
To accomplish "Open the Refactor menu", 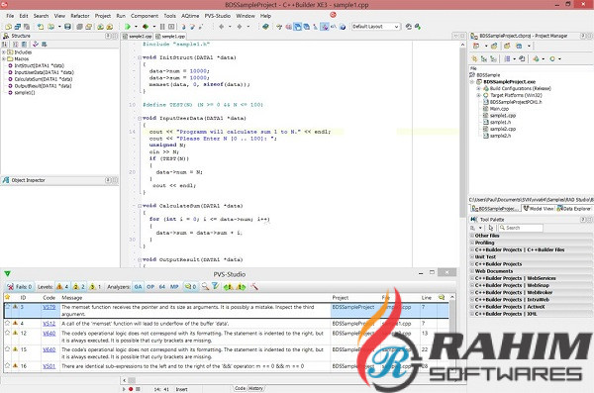I will [80, 16].
